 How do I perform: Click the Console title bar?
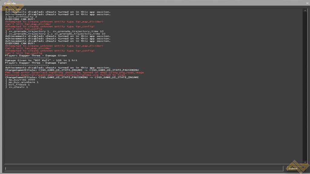(151, 3)
